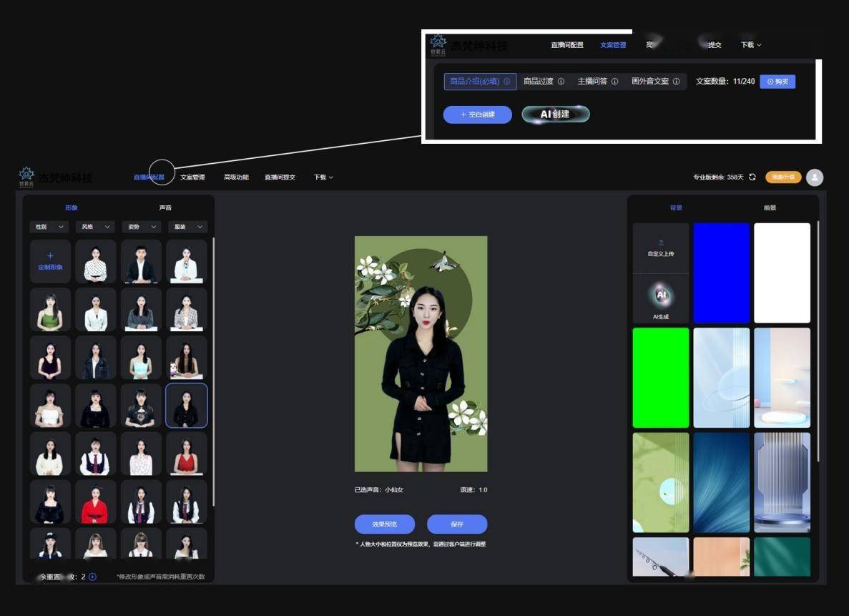849x616 pixels.
Task: Expand the 下载 dropdown in the navigation bar
Action: pyautogui.click(x=321, y=177)
